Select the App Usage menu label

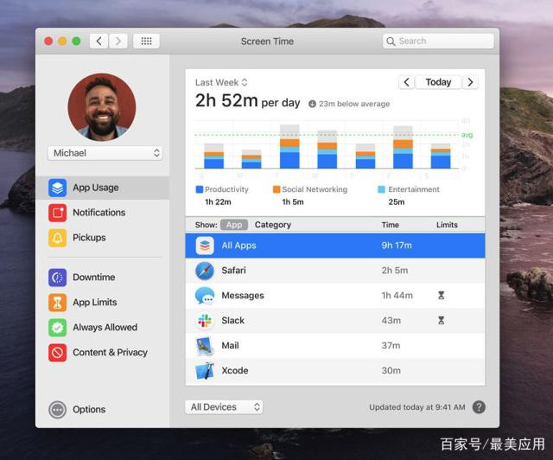coord(96,188)
